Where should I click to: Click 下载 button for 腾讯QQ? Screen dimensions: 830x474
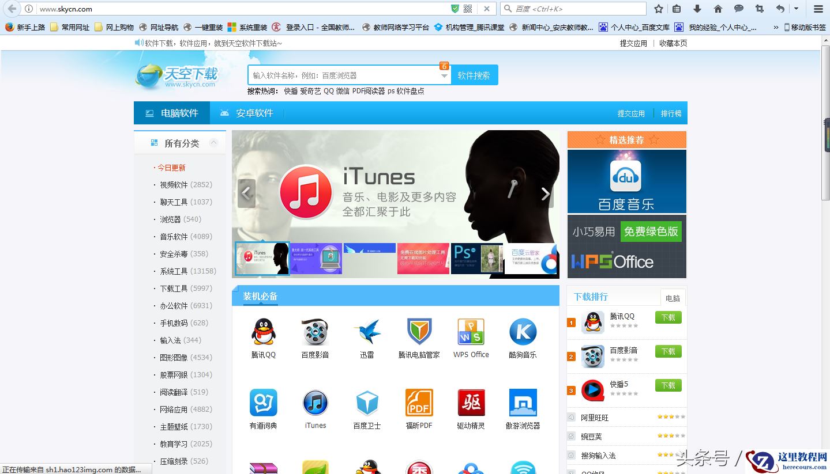click(668, 317)
